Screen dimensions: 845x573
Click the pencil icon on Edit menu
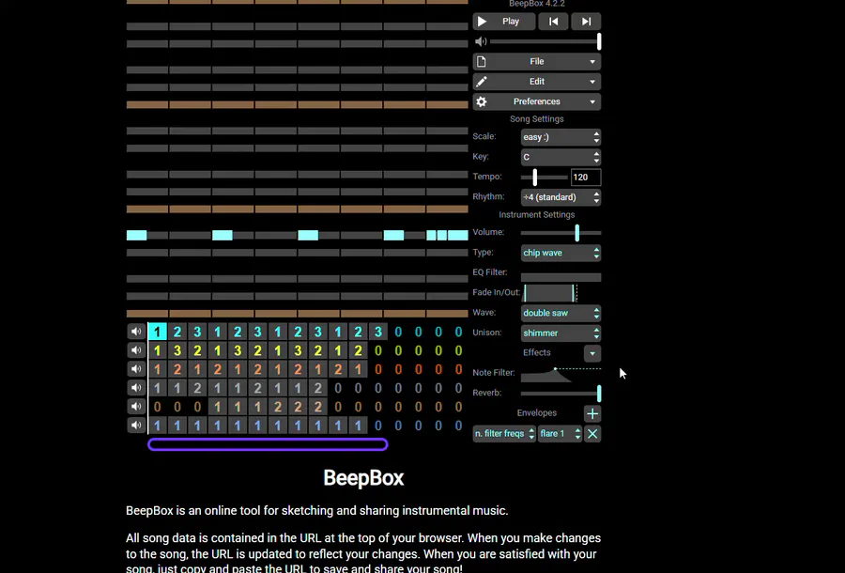pyautogui.click(x=482, y=82)
